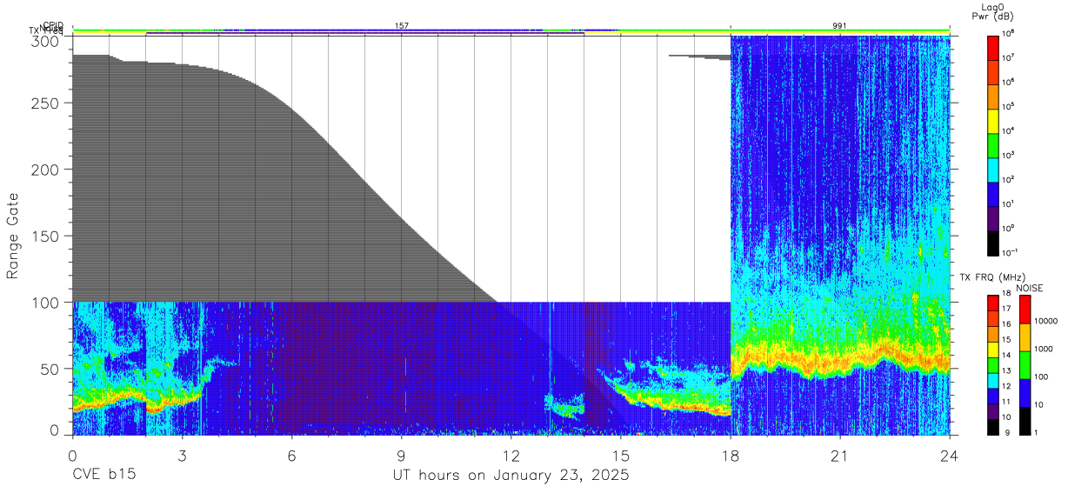Click the x-axis tick label '6'

pyautogui.click(x=291, y=456)
